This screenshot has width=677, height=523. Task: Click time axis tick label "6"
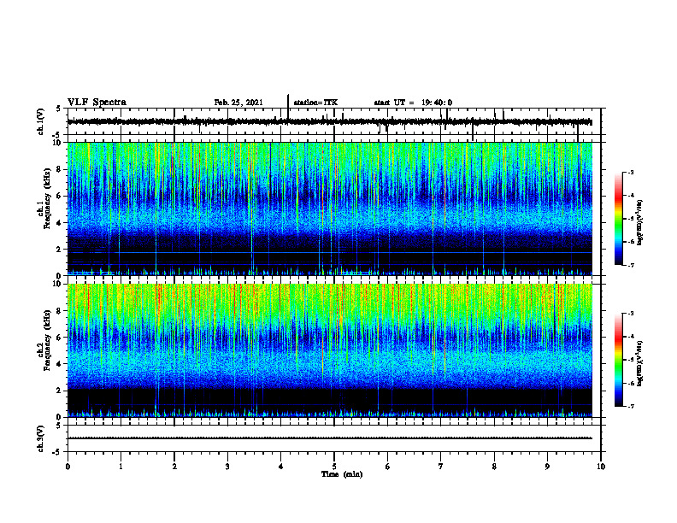pos(388,467)
